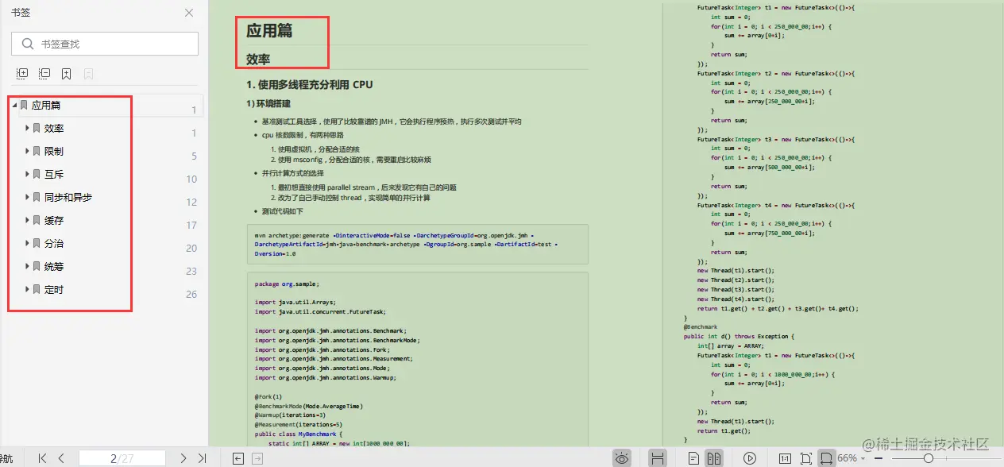Go to the next page arrow
The height and width of the screenshot is (467, 1004).
tap(183, 457)
